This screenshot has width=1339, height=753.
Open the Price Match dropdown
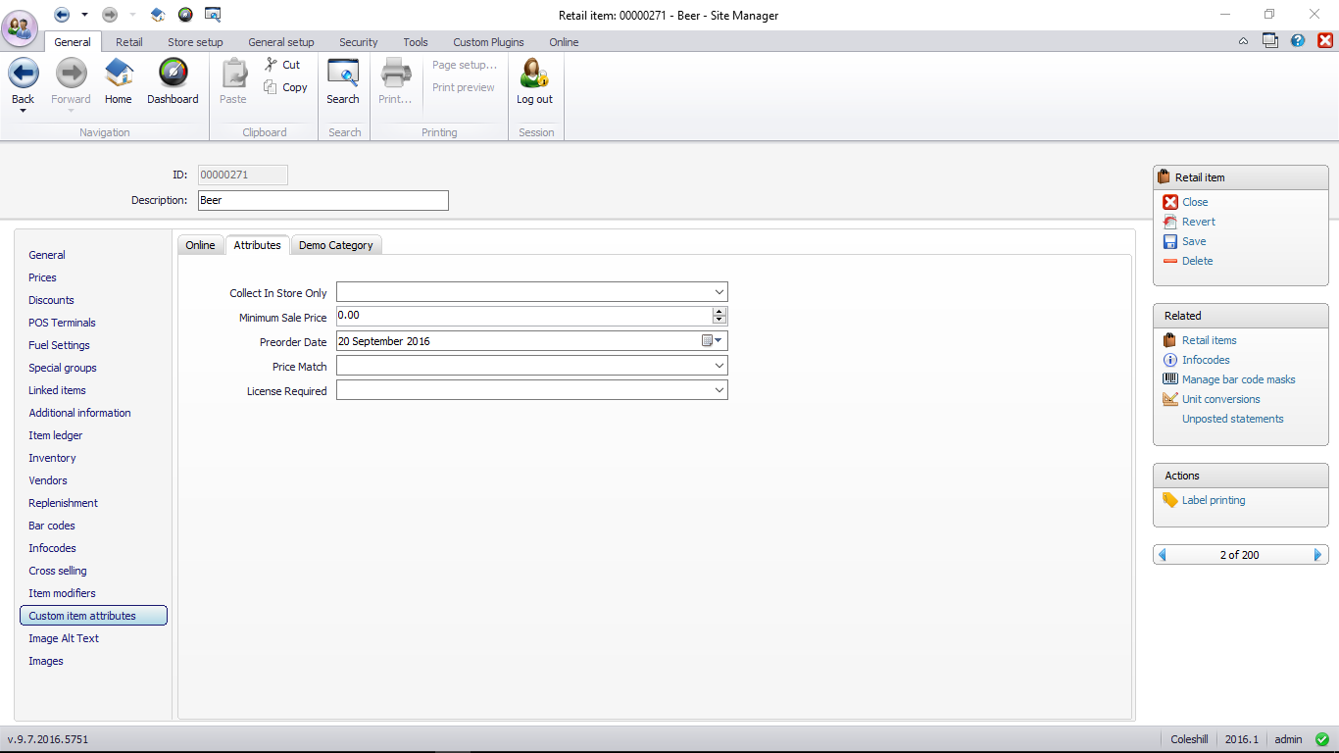(719, 366)
